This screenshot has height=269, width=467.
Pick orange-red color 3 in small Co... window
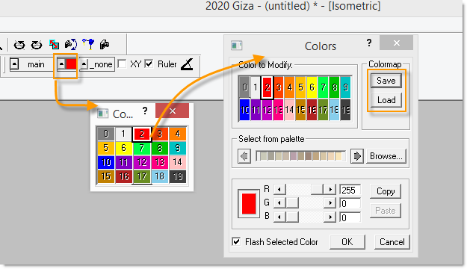[x=160, y=134]
